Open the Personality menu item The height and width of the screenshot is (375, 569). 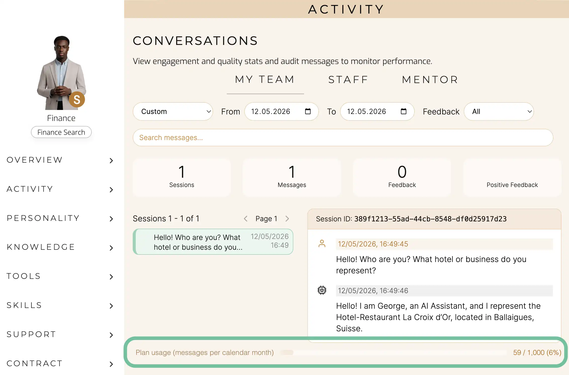coord(43,218)
